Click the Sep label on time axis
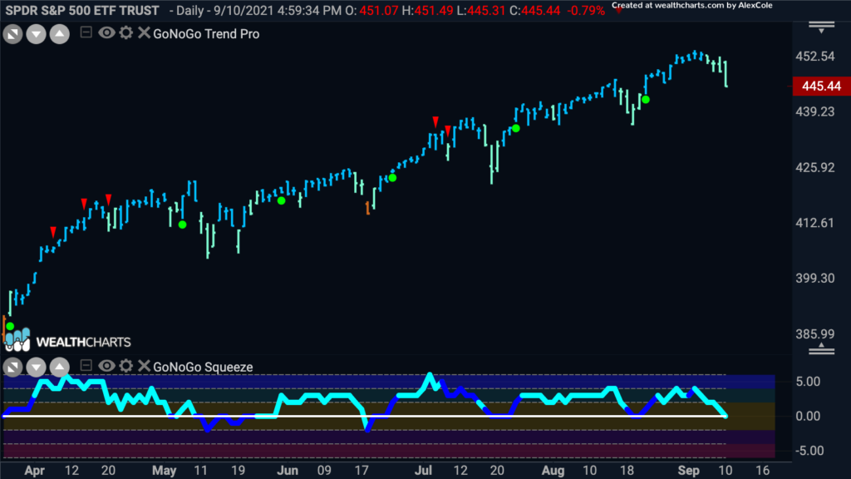Screen dimensions: 851x479 tap(689, 471)
